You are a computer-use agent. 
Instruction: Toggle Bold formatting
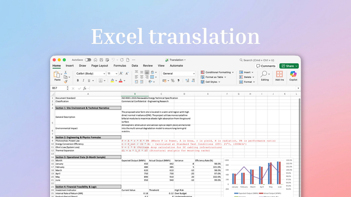tap(78, 80)
